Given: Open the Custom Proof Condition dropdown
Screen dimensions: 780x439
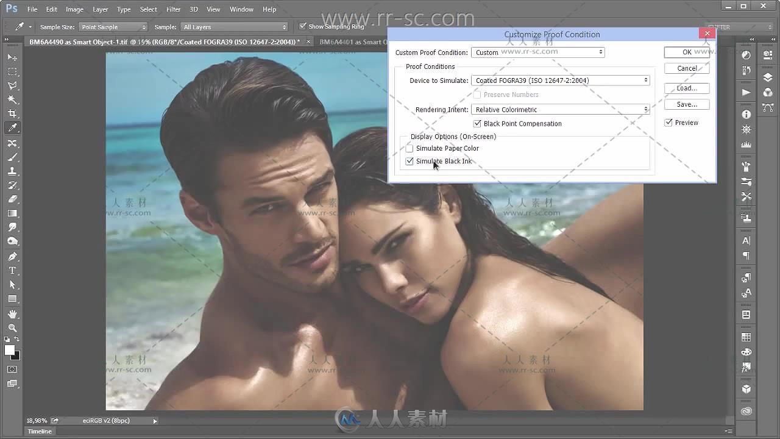Looking at the screenshot, I should pyautogui.click(x=537, y=52).
